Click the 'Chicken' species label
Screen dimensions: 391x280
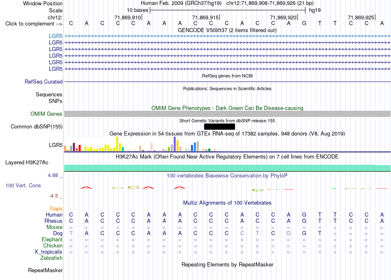tap(53, 246)
